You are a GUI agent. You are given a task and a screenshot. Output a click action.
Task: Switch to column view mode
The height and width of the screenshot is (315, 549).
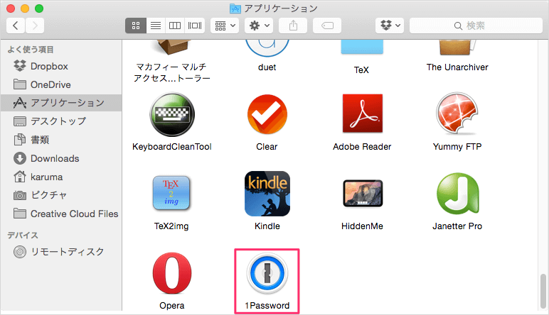point(175,26)
